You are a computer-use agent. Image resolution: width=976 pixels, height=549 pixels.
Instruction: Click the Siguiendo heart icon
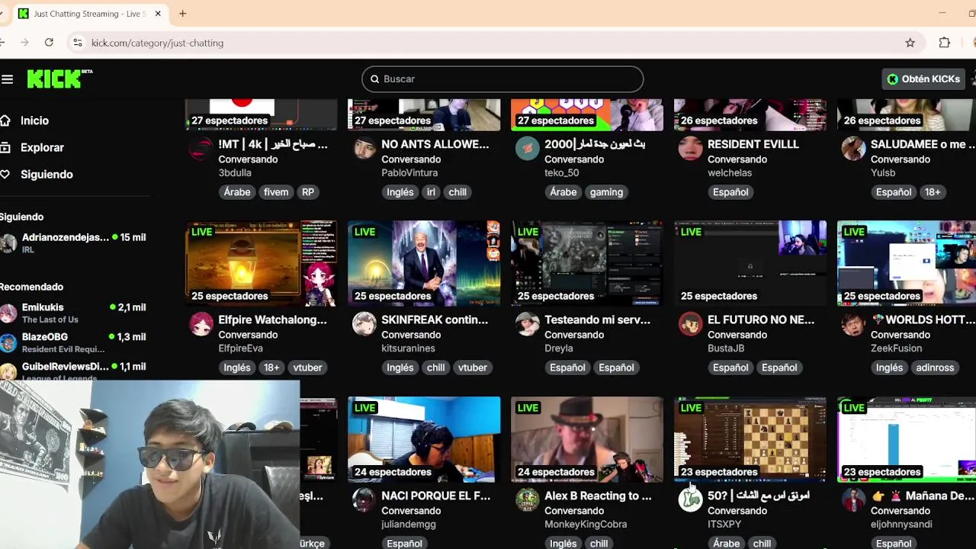(5, 175)
